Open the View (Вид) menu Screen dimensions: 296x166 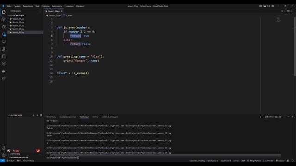click(x=37, y=6)
